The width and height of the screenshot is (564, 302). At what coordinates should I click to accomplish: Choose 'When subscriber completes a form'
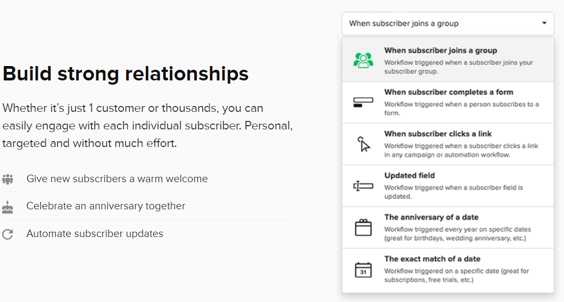click(448, 103)
